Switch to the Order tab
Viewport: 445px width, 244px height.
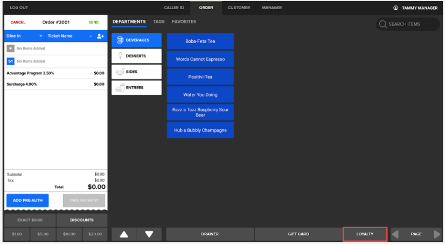(206, 8)
